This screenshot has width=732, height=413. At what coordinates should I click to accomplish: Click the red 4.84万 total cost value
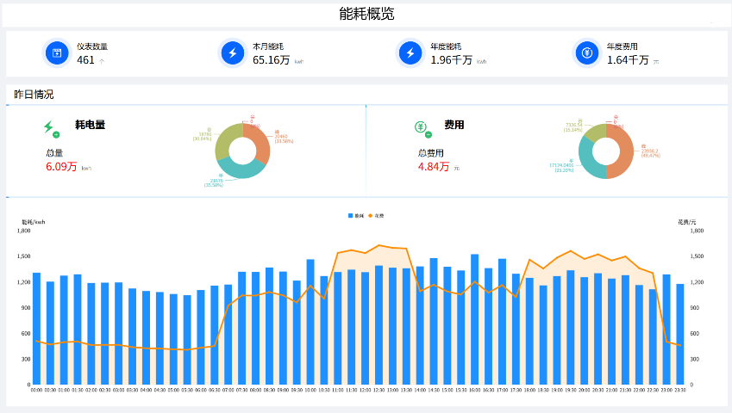(434, 167)
